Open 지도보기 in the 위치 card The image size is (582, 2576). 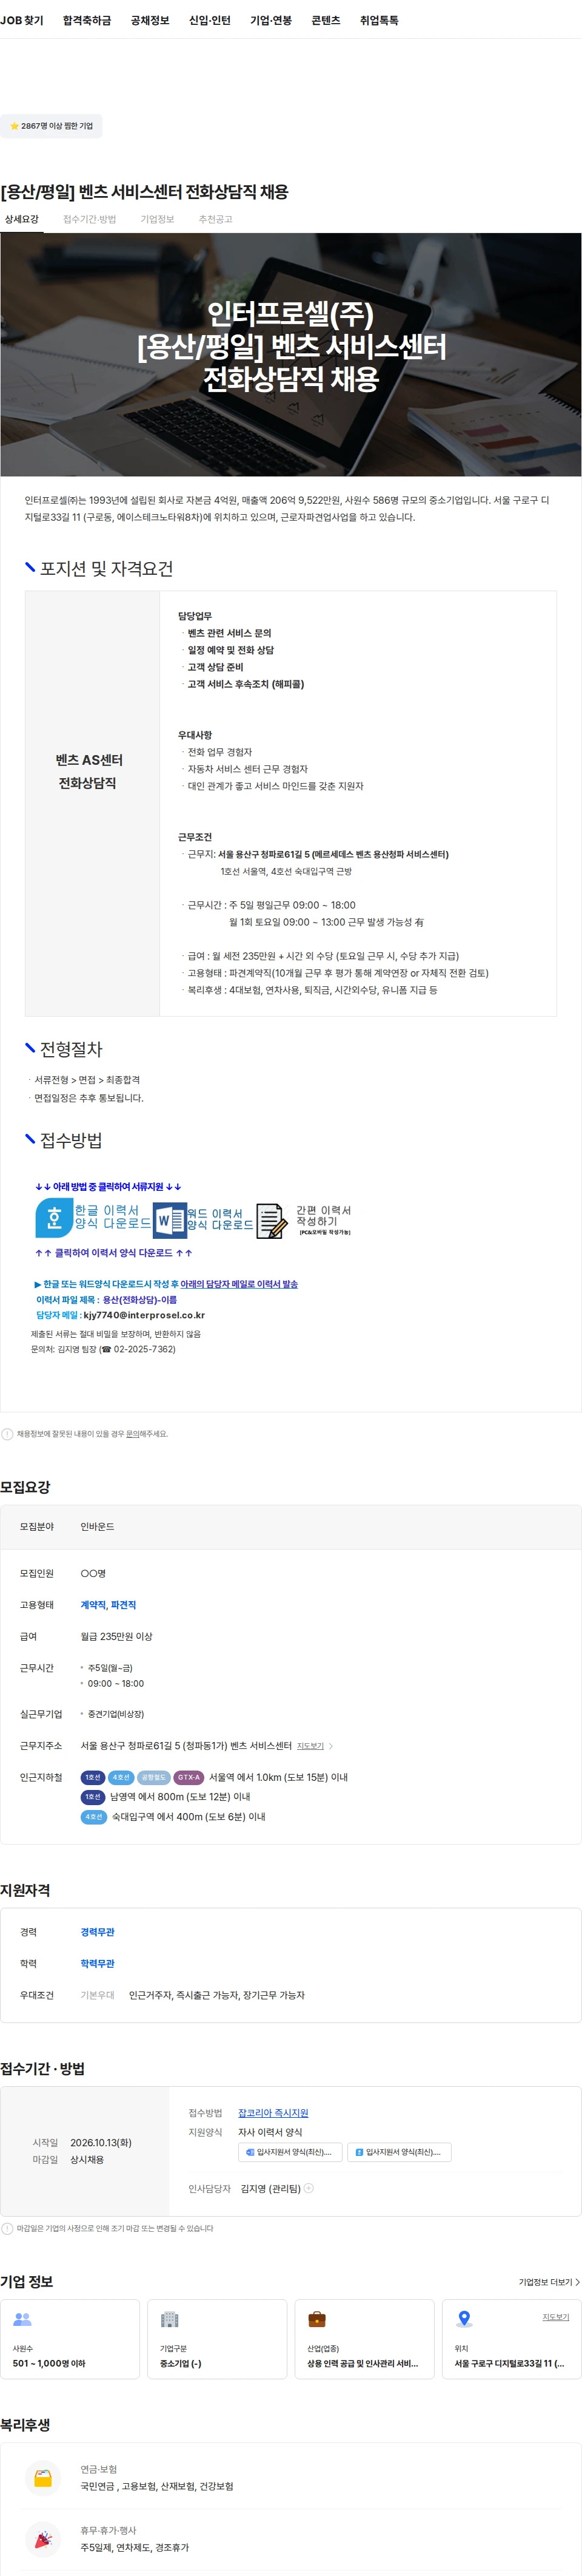pyautogui.click(x=556, y=2317)
